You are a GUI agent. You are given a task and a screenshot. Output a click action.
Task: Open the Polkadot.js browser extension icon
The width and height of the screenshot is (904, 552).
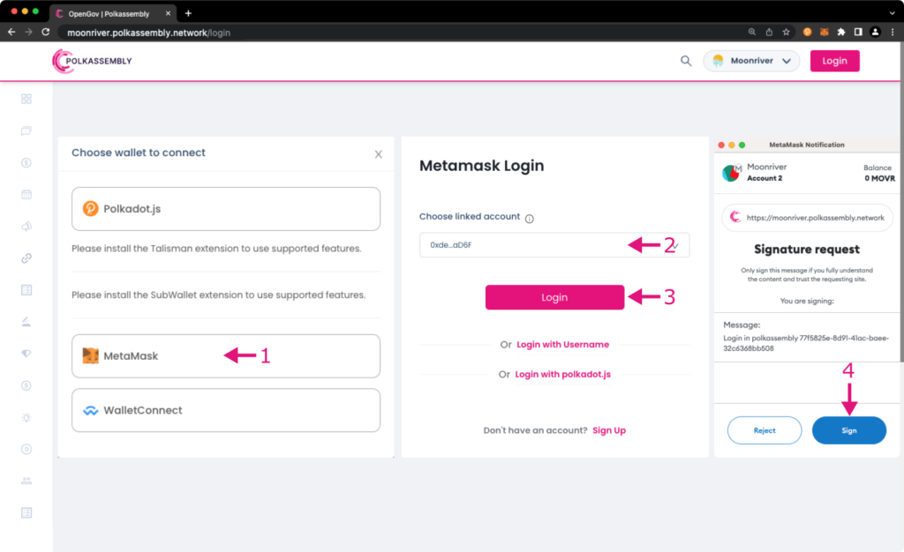coord(807,33)
